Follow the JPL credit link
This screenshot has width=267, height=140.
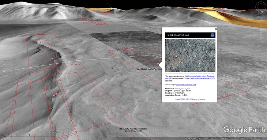(x=188, y=99)
